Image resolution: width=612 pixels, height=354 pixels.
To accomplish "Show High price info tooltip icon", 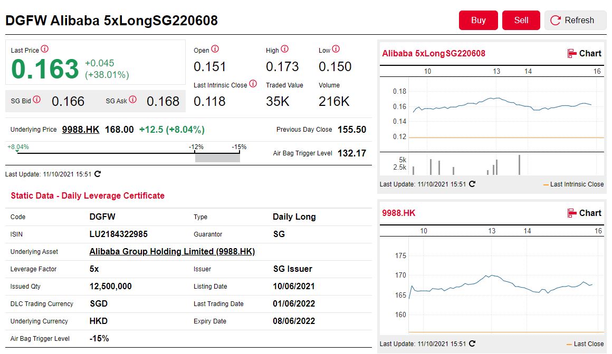I will click(284, 49).
